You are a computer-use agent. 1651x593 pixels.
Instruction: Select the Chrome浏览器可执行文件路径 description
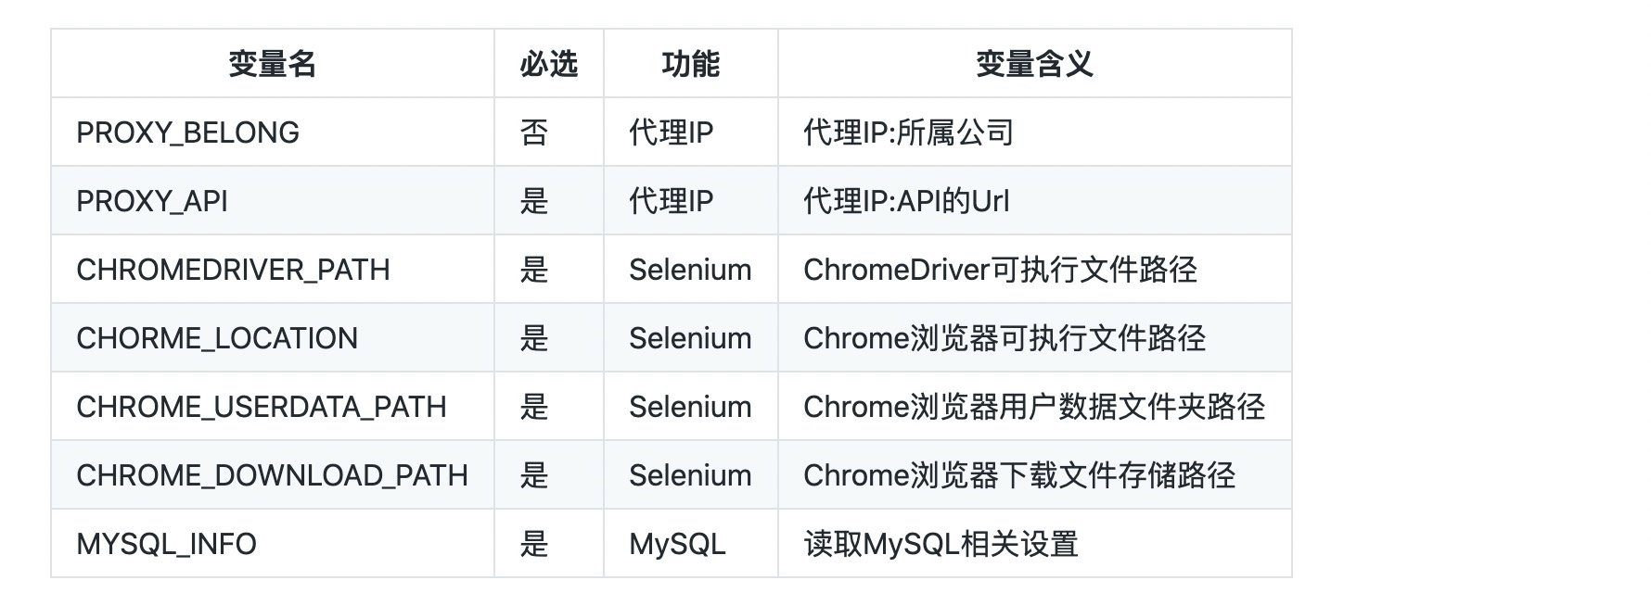(x=1004, y=338)
